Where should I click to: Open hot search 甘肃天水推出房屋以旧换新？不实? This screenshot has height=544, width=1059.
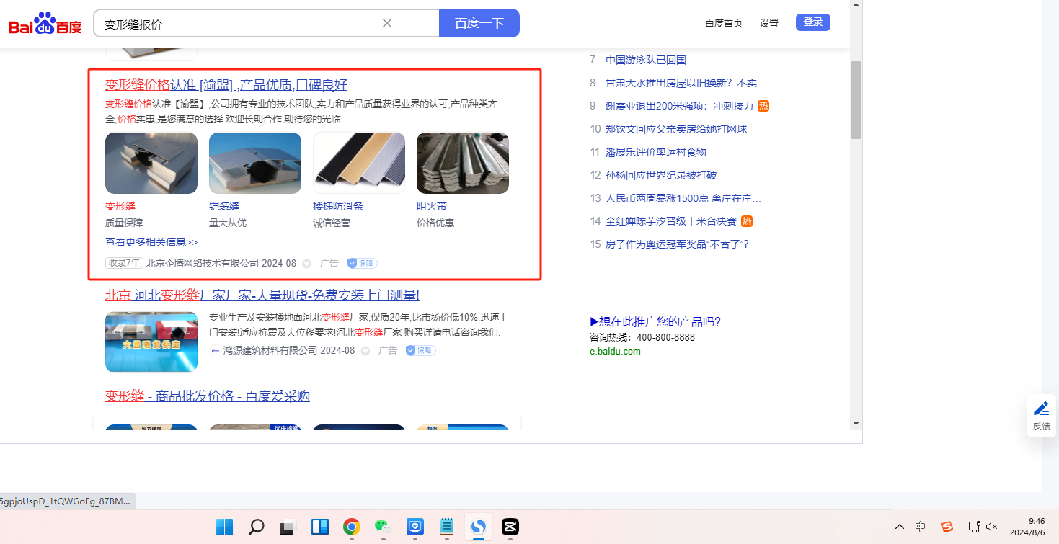[x=681, y=83]
